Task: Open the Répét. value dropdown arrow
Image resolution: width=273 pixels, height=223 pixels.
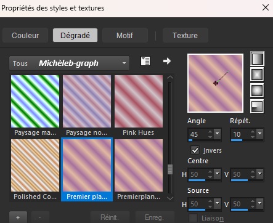Action: pos(260,133)
